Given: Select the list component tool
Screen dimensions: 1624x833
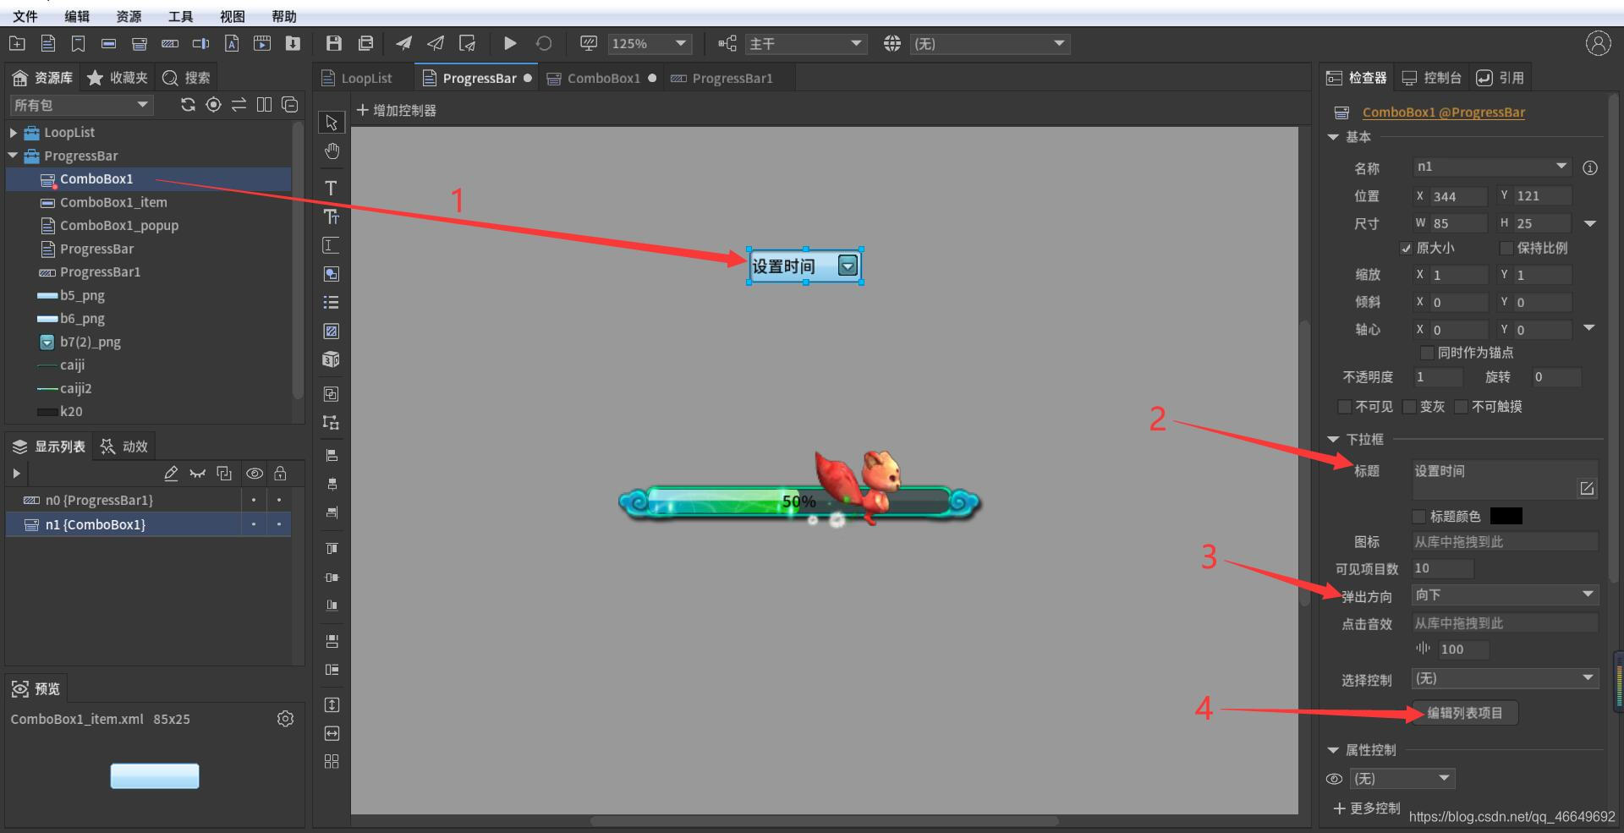Looking at the screenshot, I should click(332, 302).
